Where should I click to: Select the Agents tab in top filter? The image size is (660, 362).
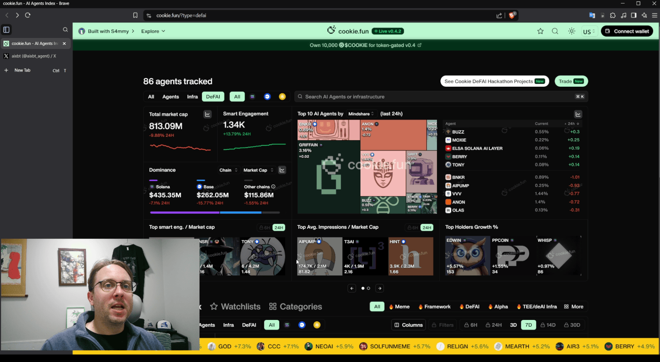click(x=171, y=97)
